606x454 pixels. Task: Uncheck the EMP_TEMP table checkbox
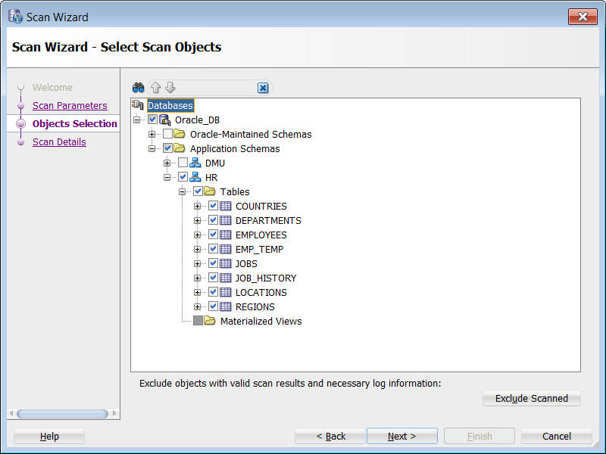[x=213, y=248]
